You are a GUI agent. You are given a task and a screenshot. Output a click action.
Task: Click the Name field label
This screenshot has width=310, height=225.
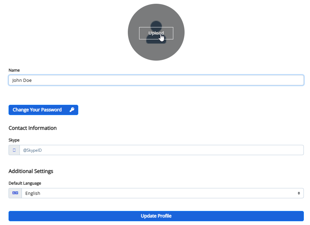(14, 70)
